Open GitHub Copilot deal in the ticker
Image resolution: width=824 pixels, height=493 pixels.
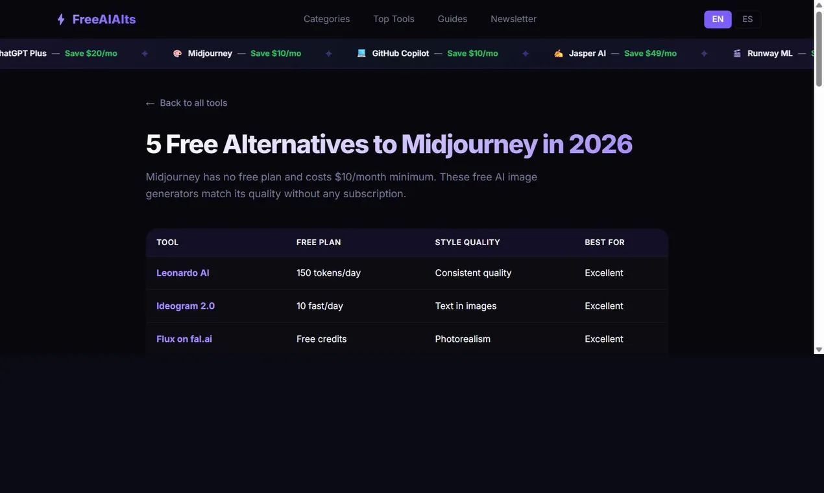pyautogui.click(x=400, y=53)
